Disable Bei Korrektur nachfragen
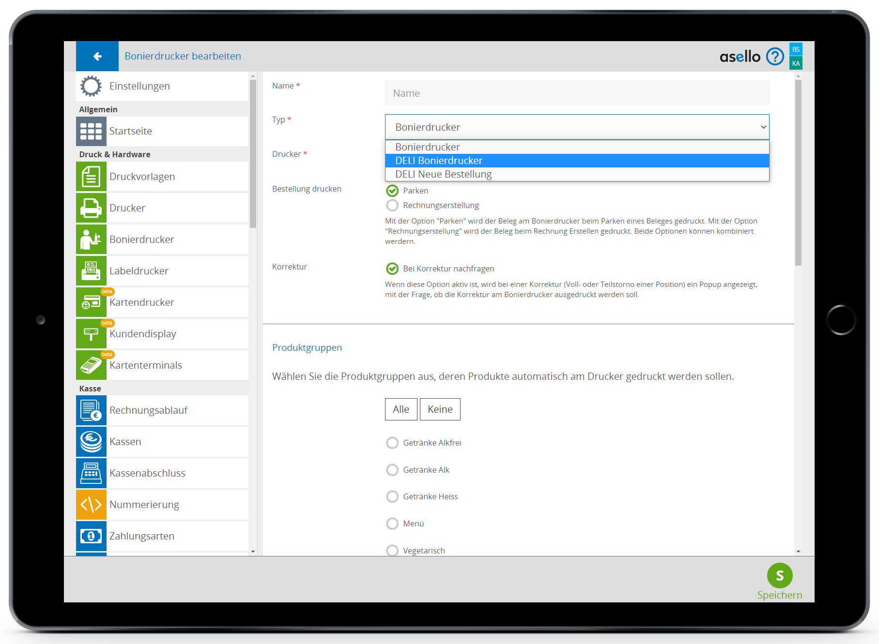Image resolution: width=879 pixels, height=644 pixels. pyautogui.click(x=392, y=269)
